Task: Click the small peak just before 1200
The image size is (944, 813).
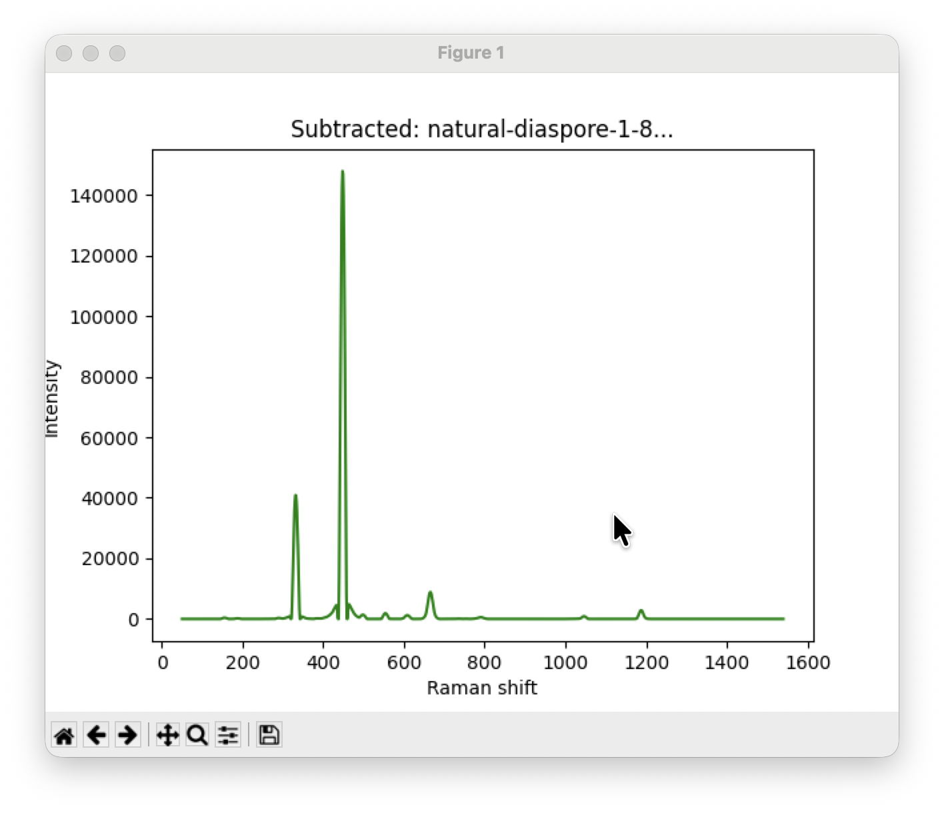Action: tap(641, 610)
